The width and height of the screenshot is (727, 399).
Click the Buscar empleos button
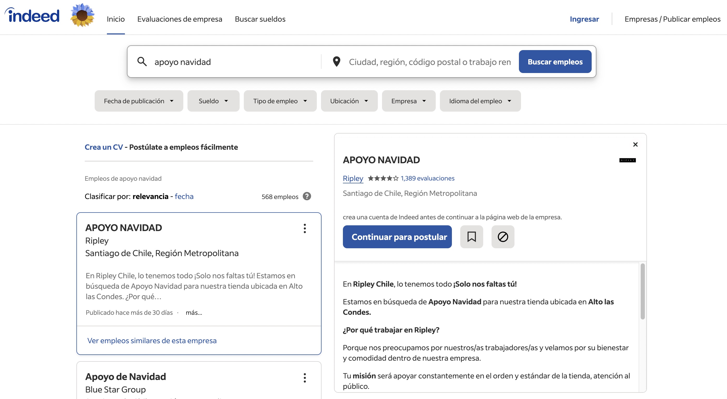(555, 62)
